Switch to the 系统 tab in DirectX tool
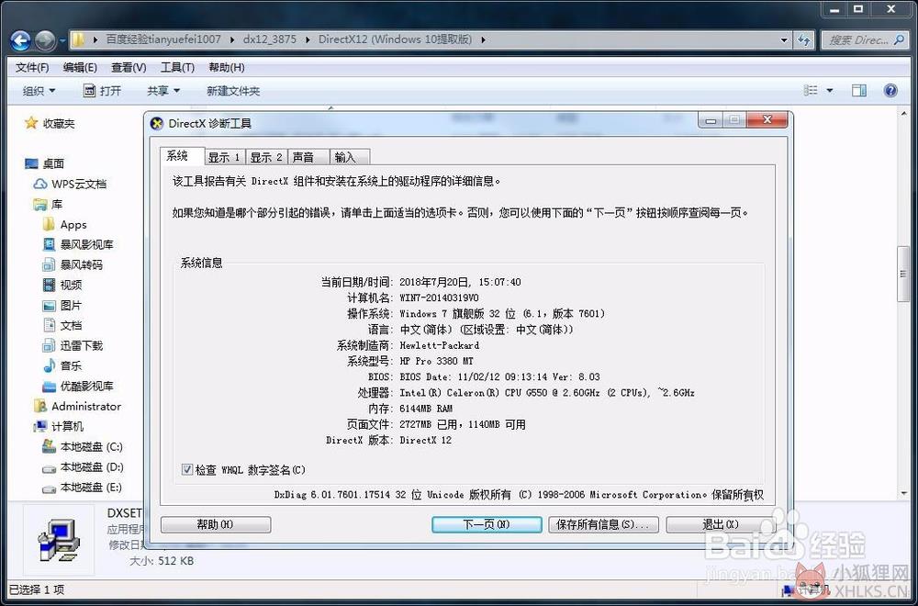The height and width of the screenshot is (606, 918). [182, 156]
